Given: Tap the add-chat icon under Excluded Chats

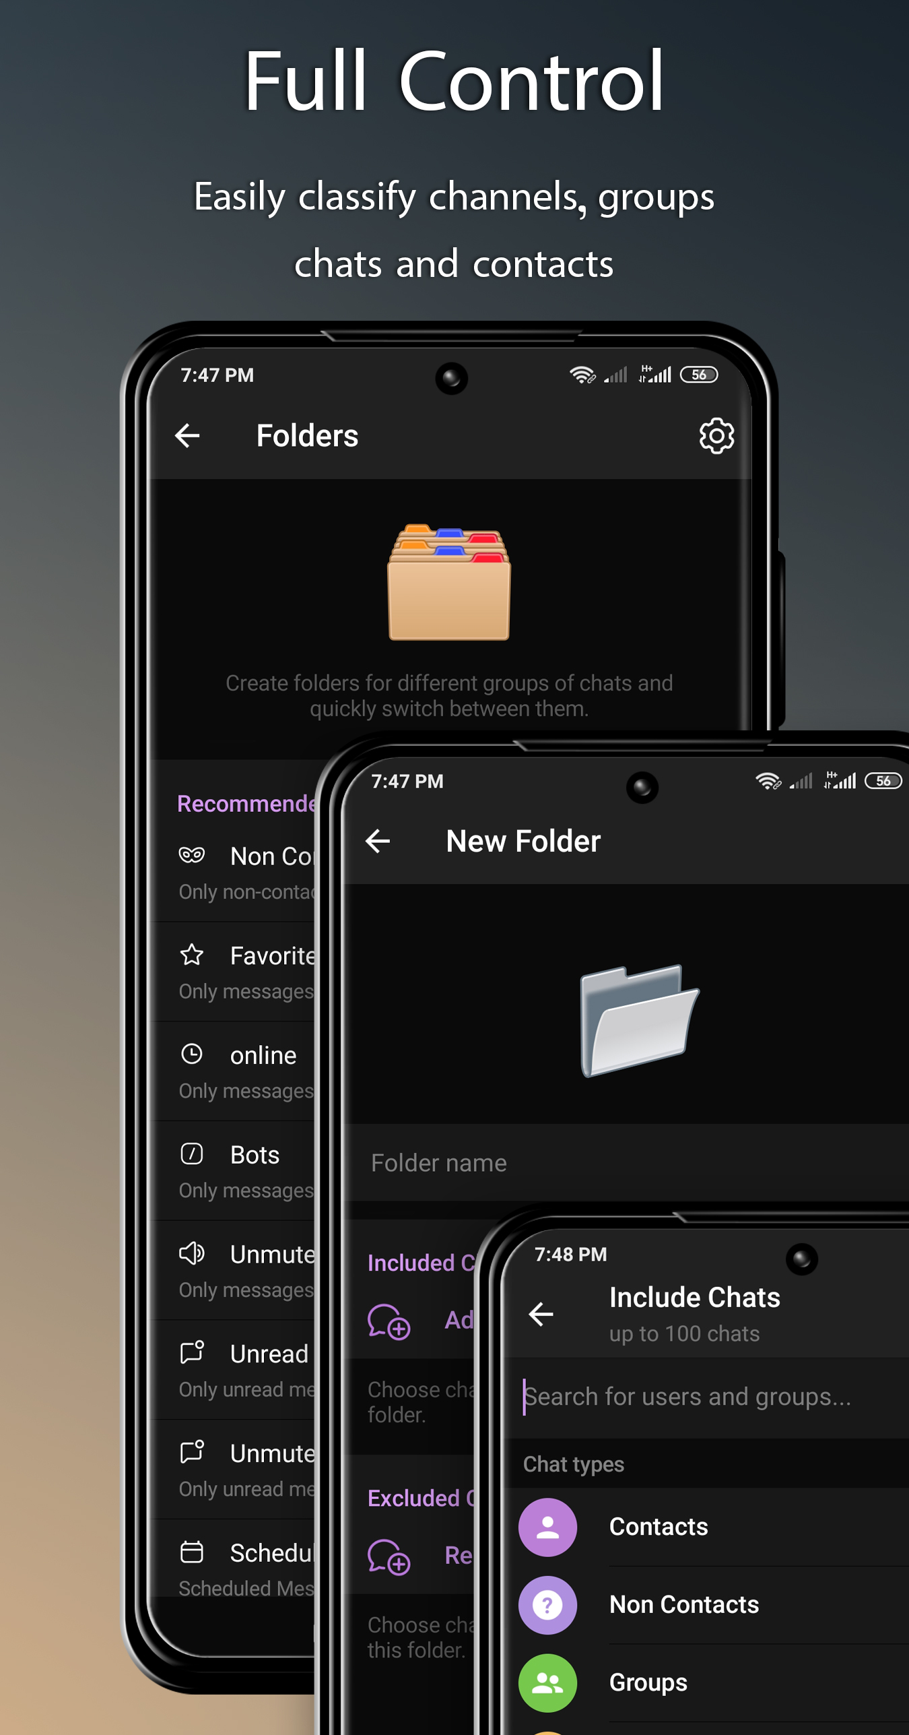Looking at the screenshot, I should pos(389,1556).
